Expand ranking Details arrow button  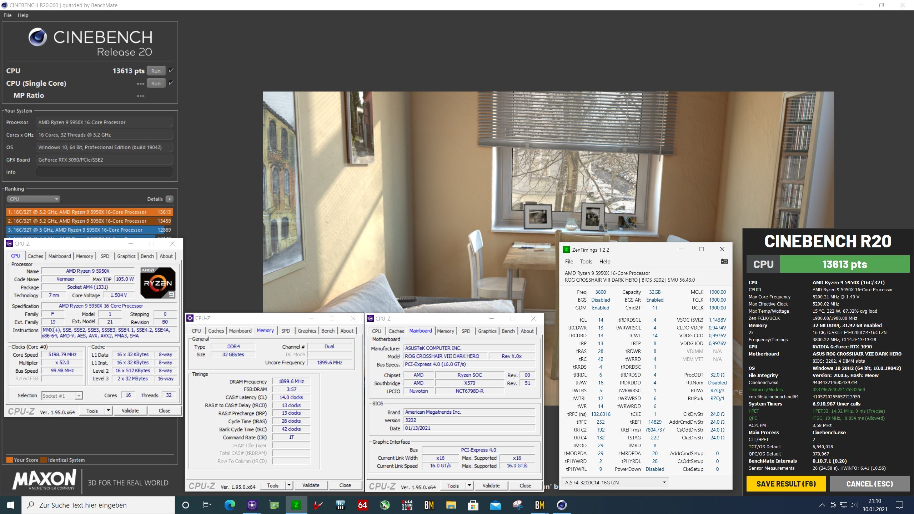[x=170, y=199]
